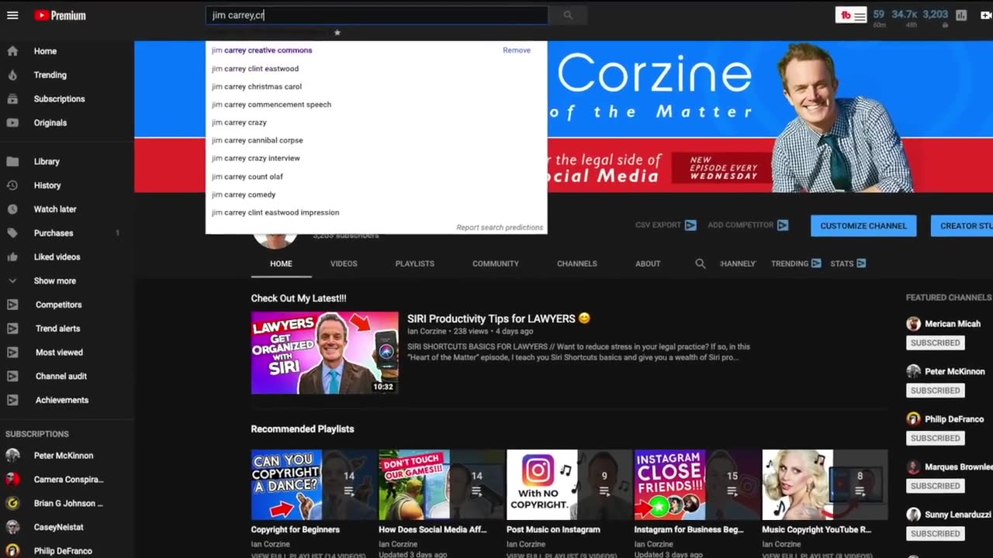Click Report search predictions link
The image size is (993, 558).
500,227
